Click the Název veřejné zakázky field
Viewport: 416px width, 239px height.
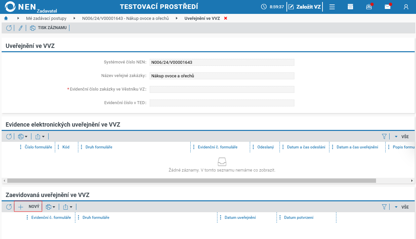coord(222,76)
